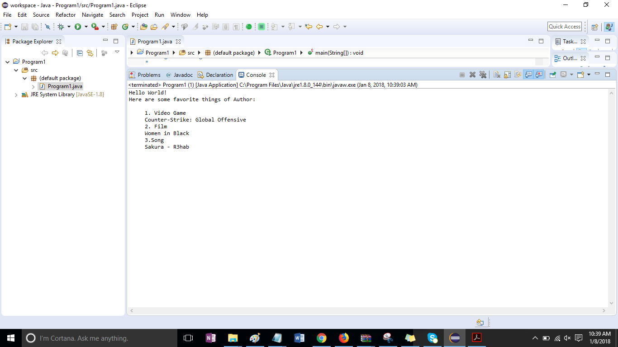Open the Run button dropdown arrow
The height and width of the screenshot is (347, 618).
click(86, 27)
